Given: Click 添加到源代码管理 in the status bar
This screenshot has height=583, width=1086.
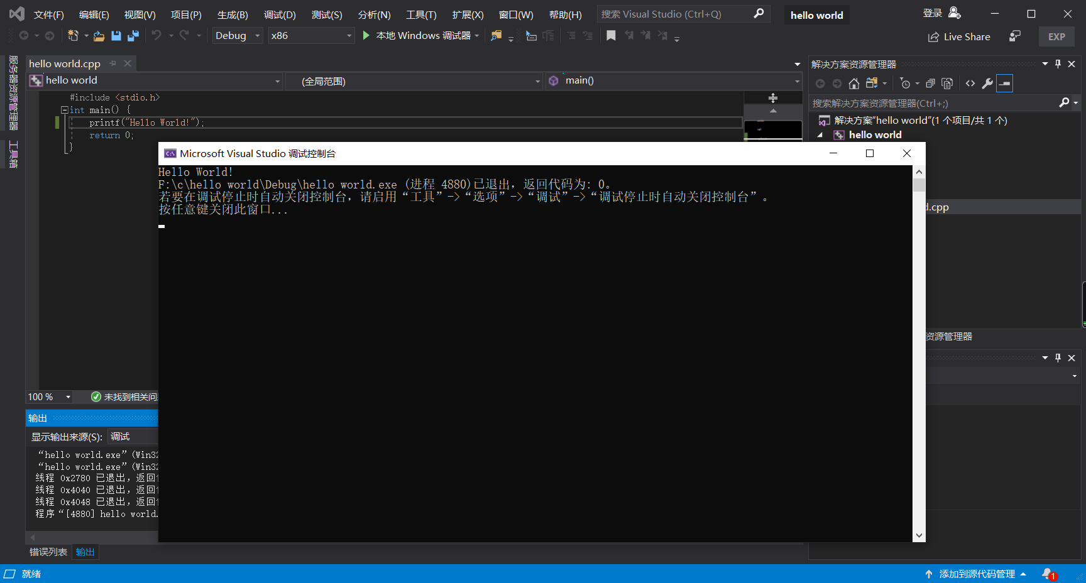Looking at the screenshot, I should click(x=975, y=574).
